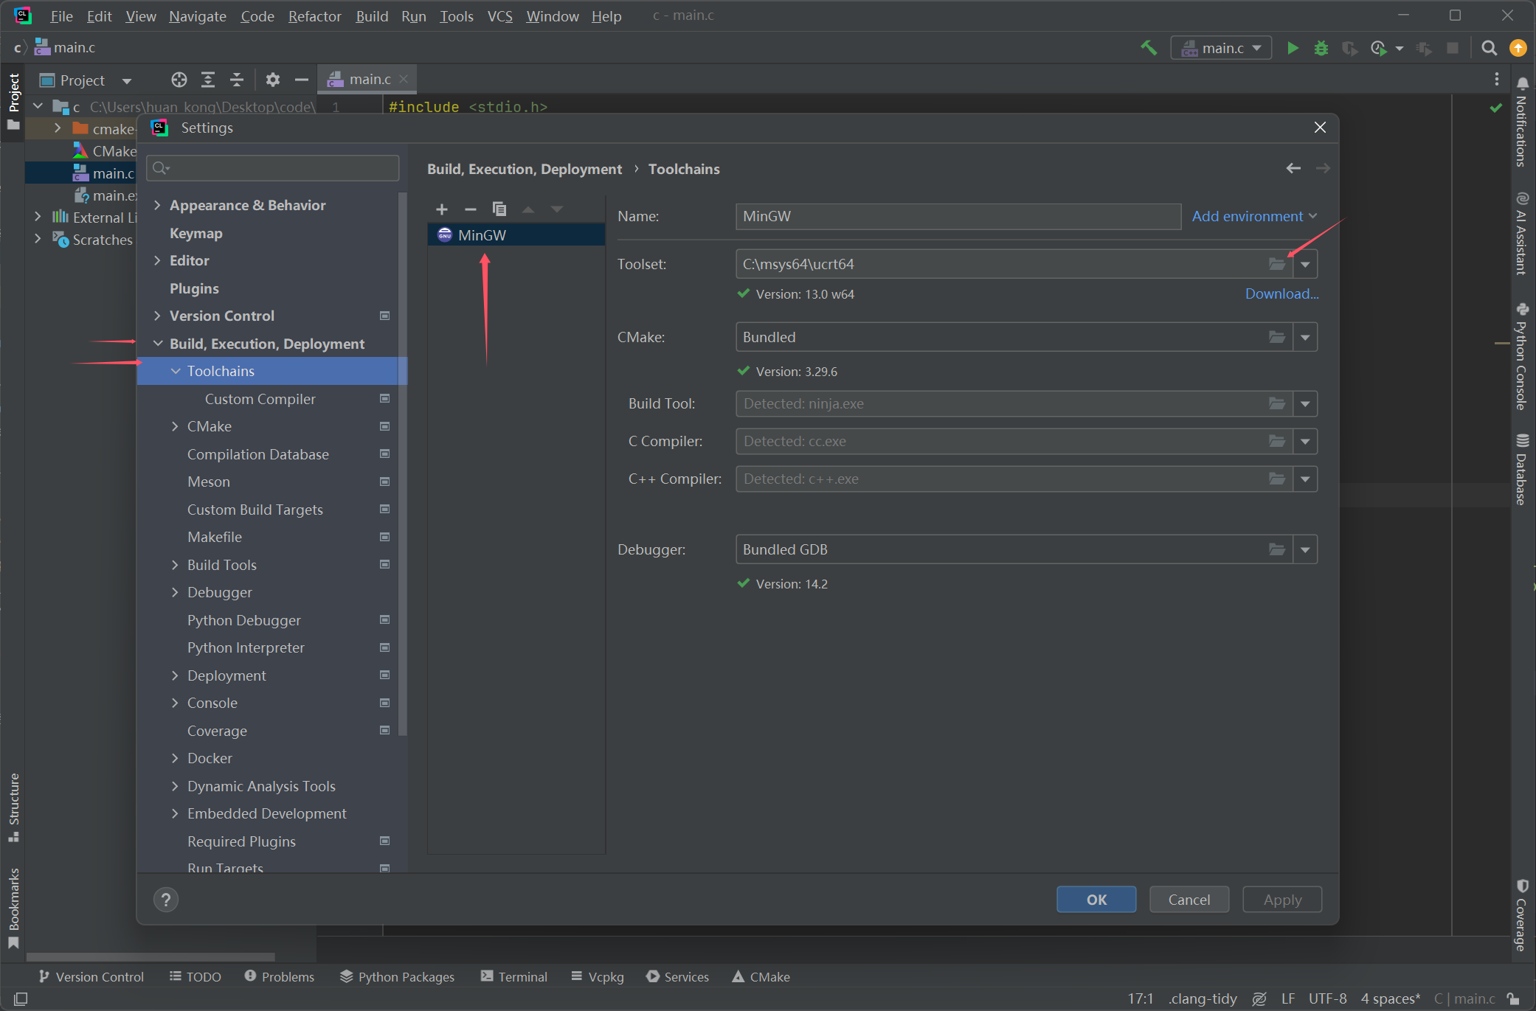Open Settings help question mark
Screen dimensions: 1536x1011
(x=165, y=900)
